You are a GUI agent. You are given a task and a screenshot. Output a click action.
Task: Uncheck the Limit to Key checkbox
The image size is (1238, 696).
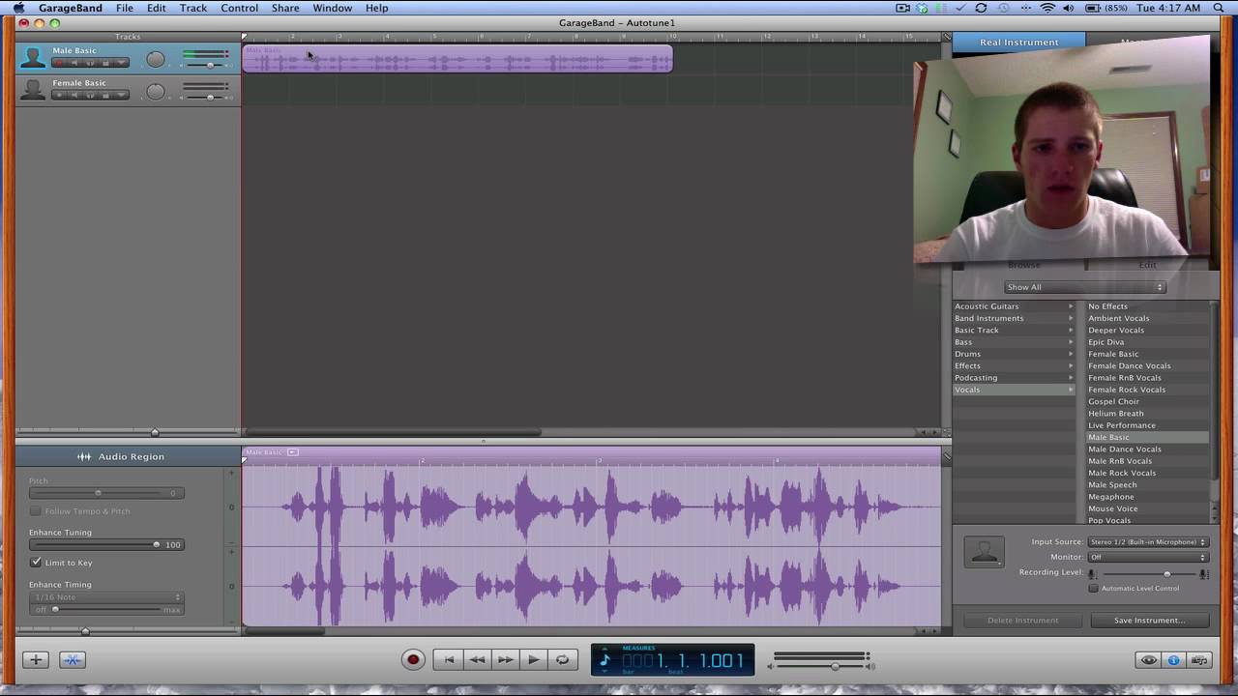pyautogui.click(x=36, y=562)
